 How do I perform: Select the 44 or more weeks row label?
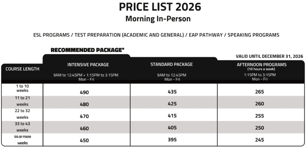22,139
